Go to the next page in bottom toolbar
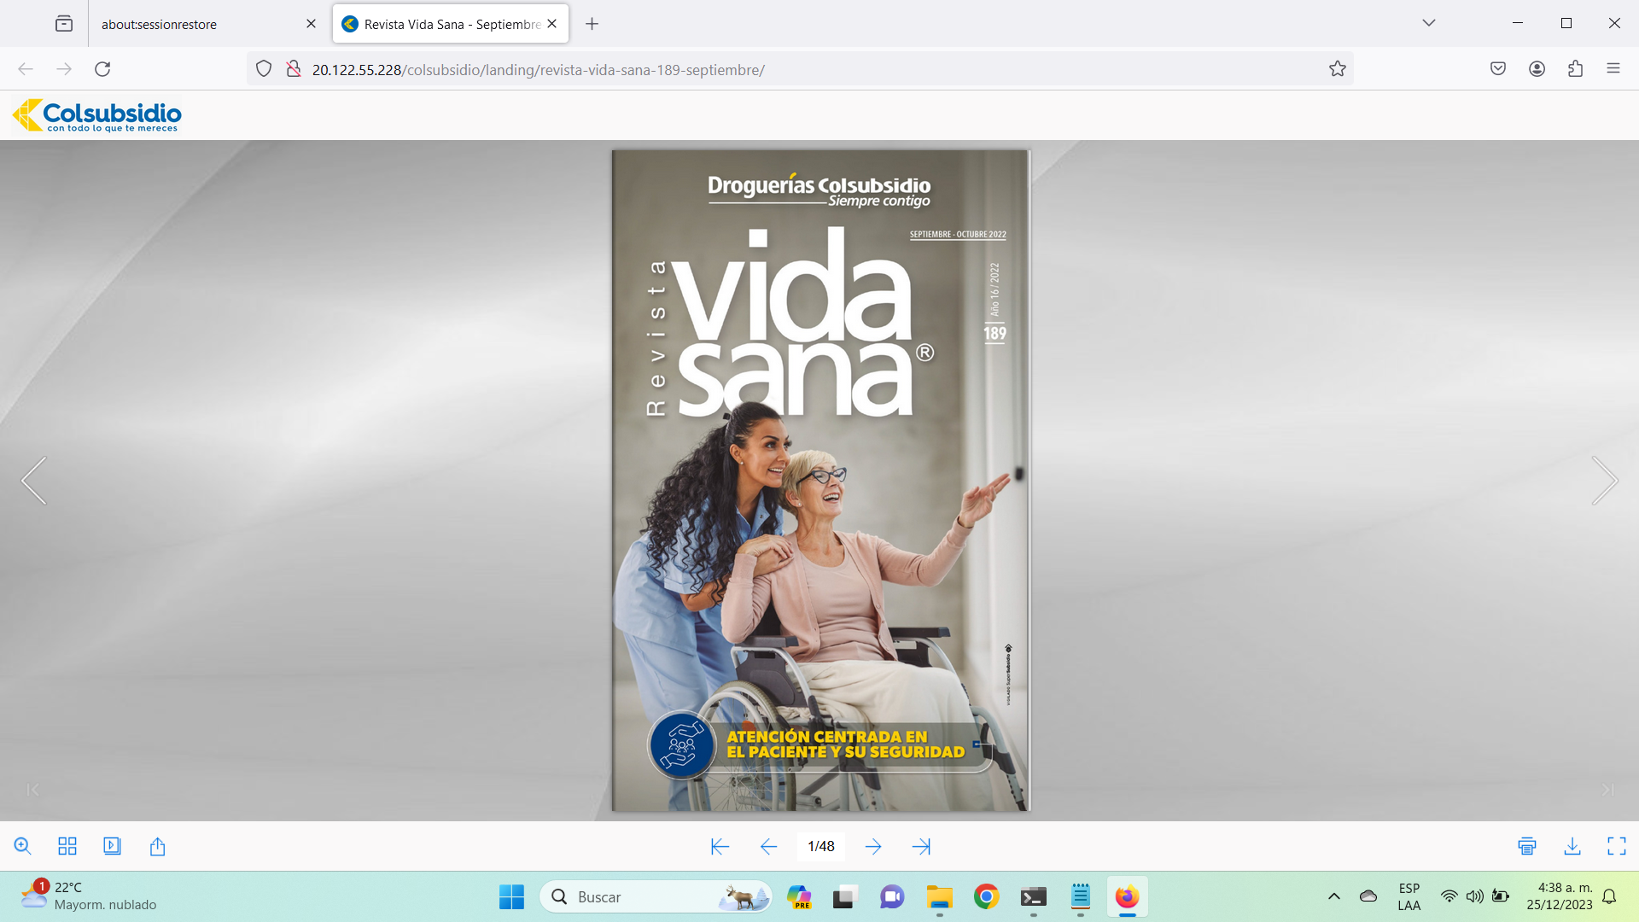 coord(872,846)
